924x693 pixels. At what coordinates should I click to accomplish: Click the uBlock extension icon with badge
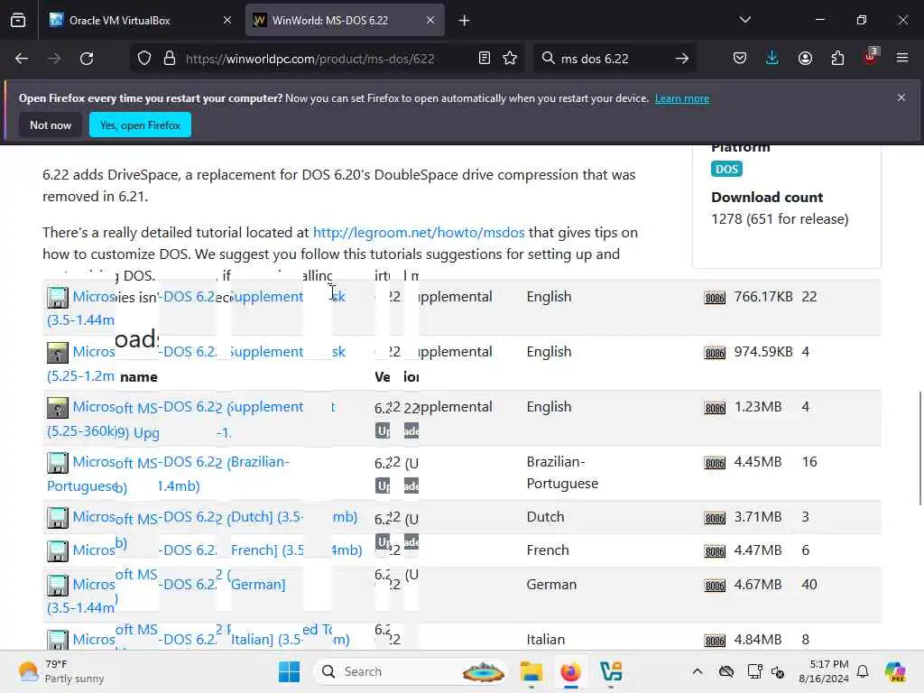coord(871,57)
